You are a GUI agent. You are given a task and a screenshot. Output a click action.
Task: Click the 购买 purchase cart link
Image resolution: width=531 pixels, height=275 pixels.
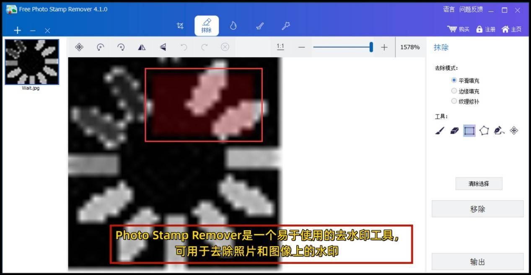(458, 29)
